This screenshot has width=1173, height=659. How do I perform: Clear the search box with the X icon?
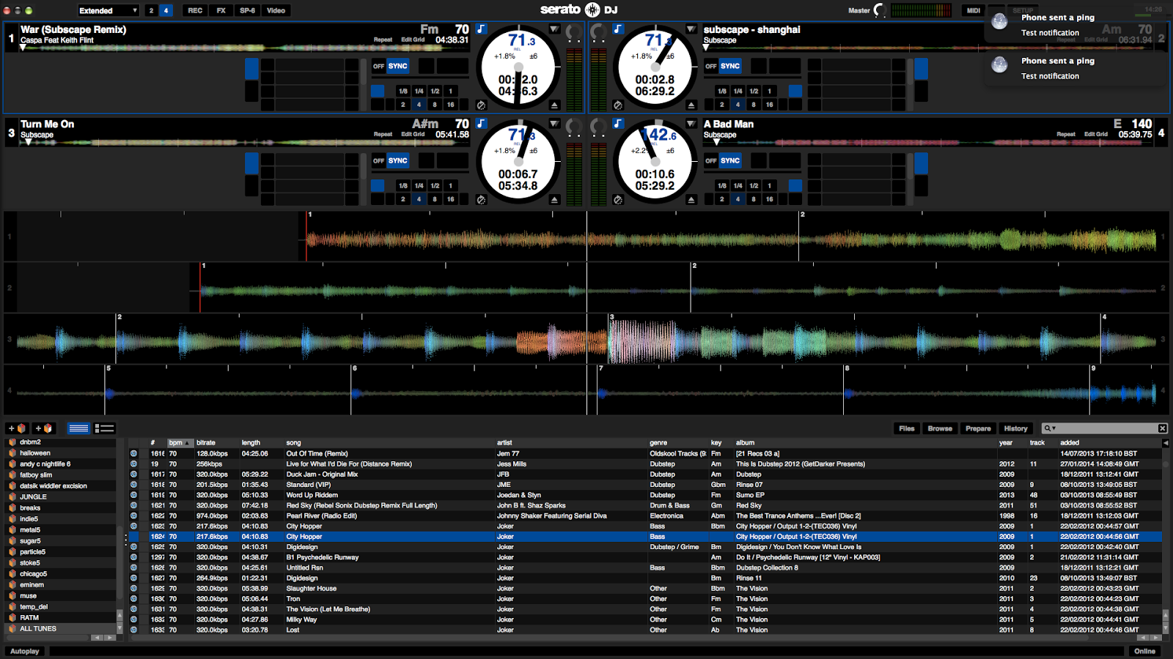click(1162, 428)
